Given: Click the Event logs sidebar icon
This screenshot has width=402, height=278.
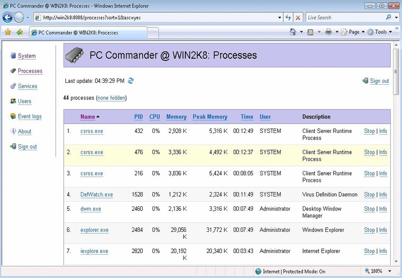Looking at the screenshot, I should pos(13,116).
